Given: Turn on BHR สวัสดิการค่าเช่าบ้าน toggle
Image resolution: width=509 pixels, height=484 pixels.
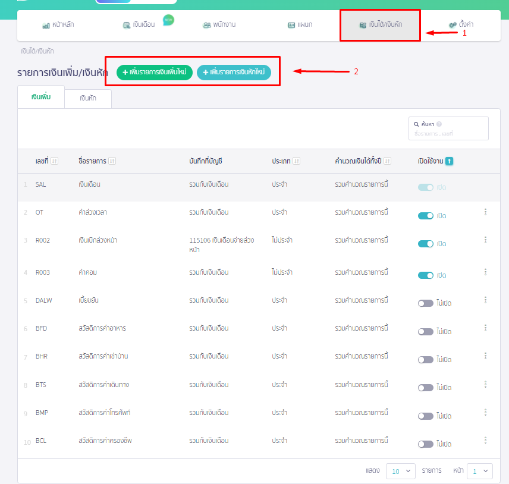Looking at the screenshot, I should tap(426, 360).
